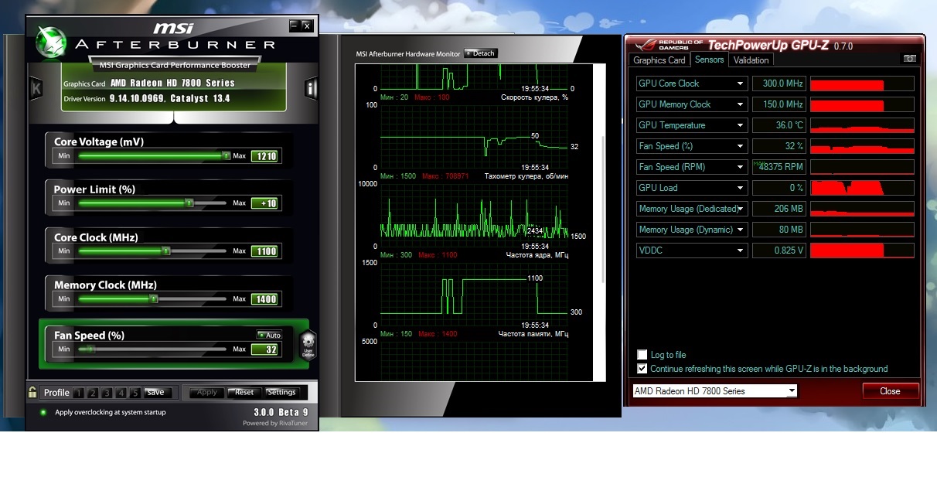Viewport: 937px width, 501px height.
Task: Click the Power Limit slider handle
Action: coord(189,203)
